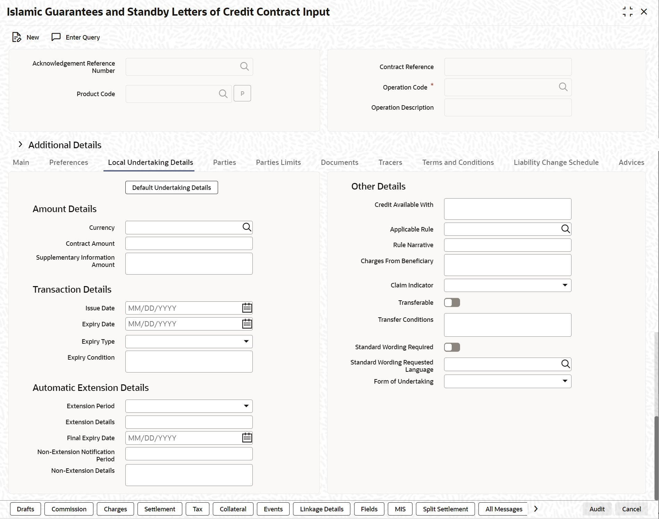Click the Settlement button
The height and width of the screenshot is (519, 659).
[x=160, y=509]
